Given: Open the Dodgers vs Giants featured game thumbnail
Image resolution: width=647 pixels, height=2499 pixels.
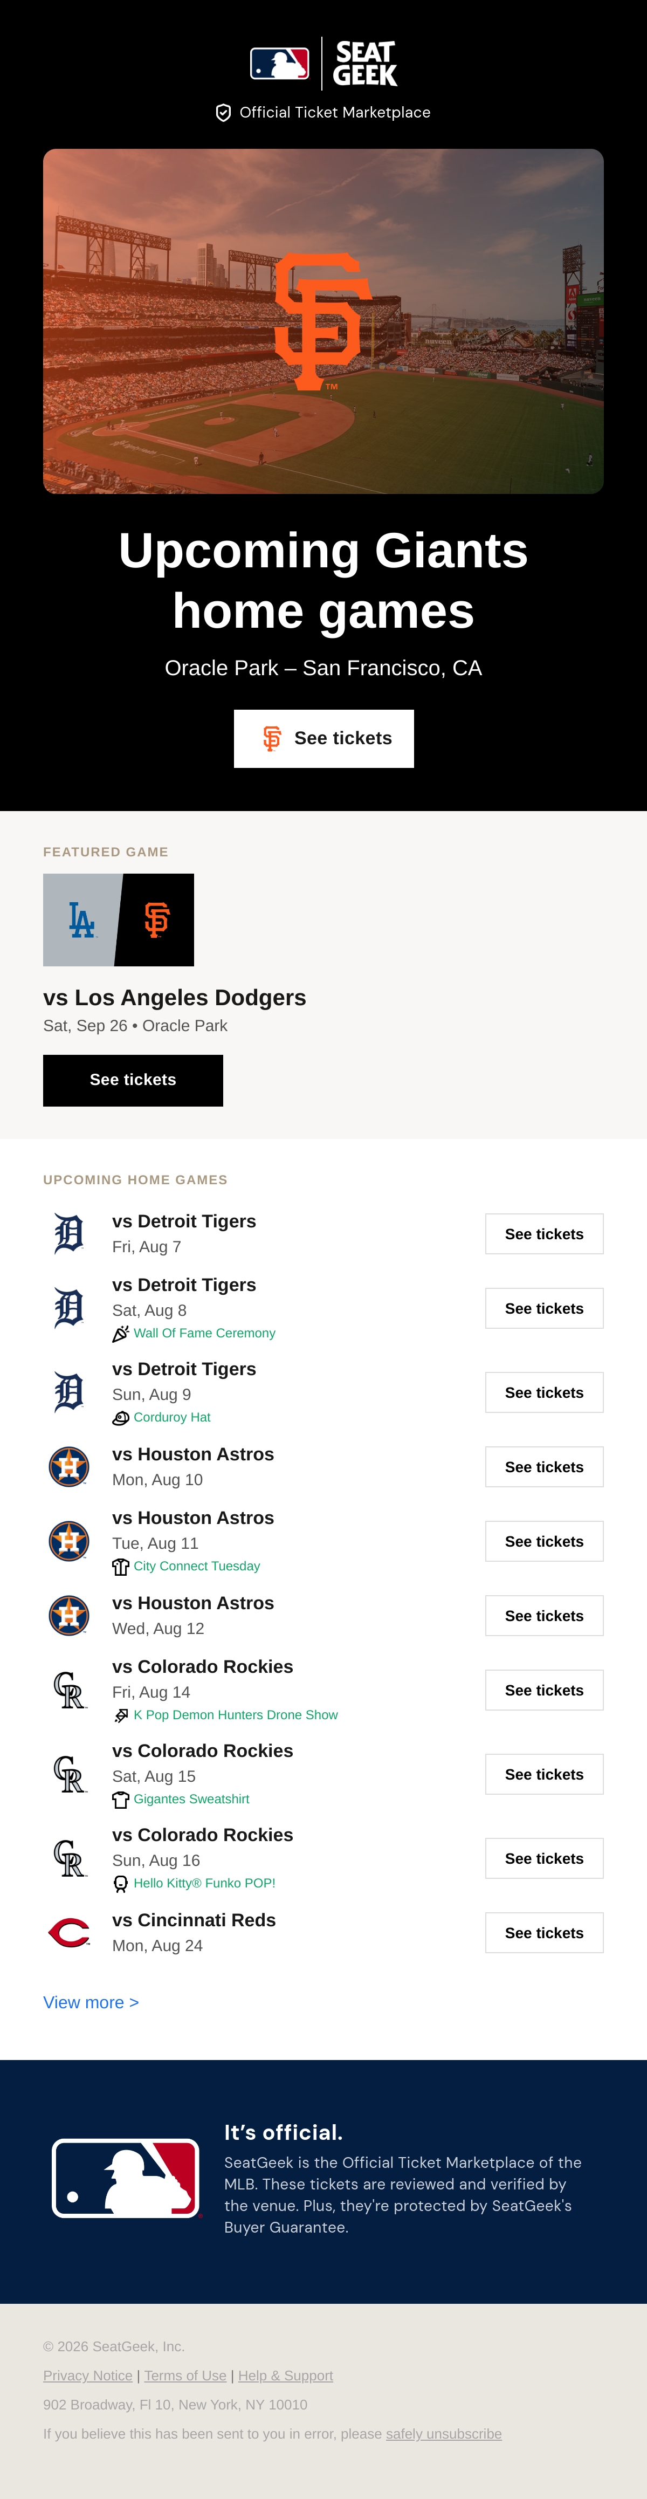Looking at the screenshot, I should coord(118,919).
